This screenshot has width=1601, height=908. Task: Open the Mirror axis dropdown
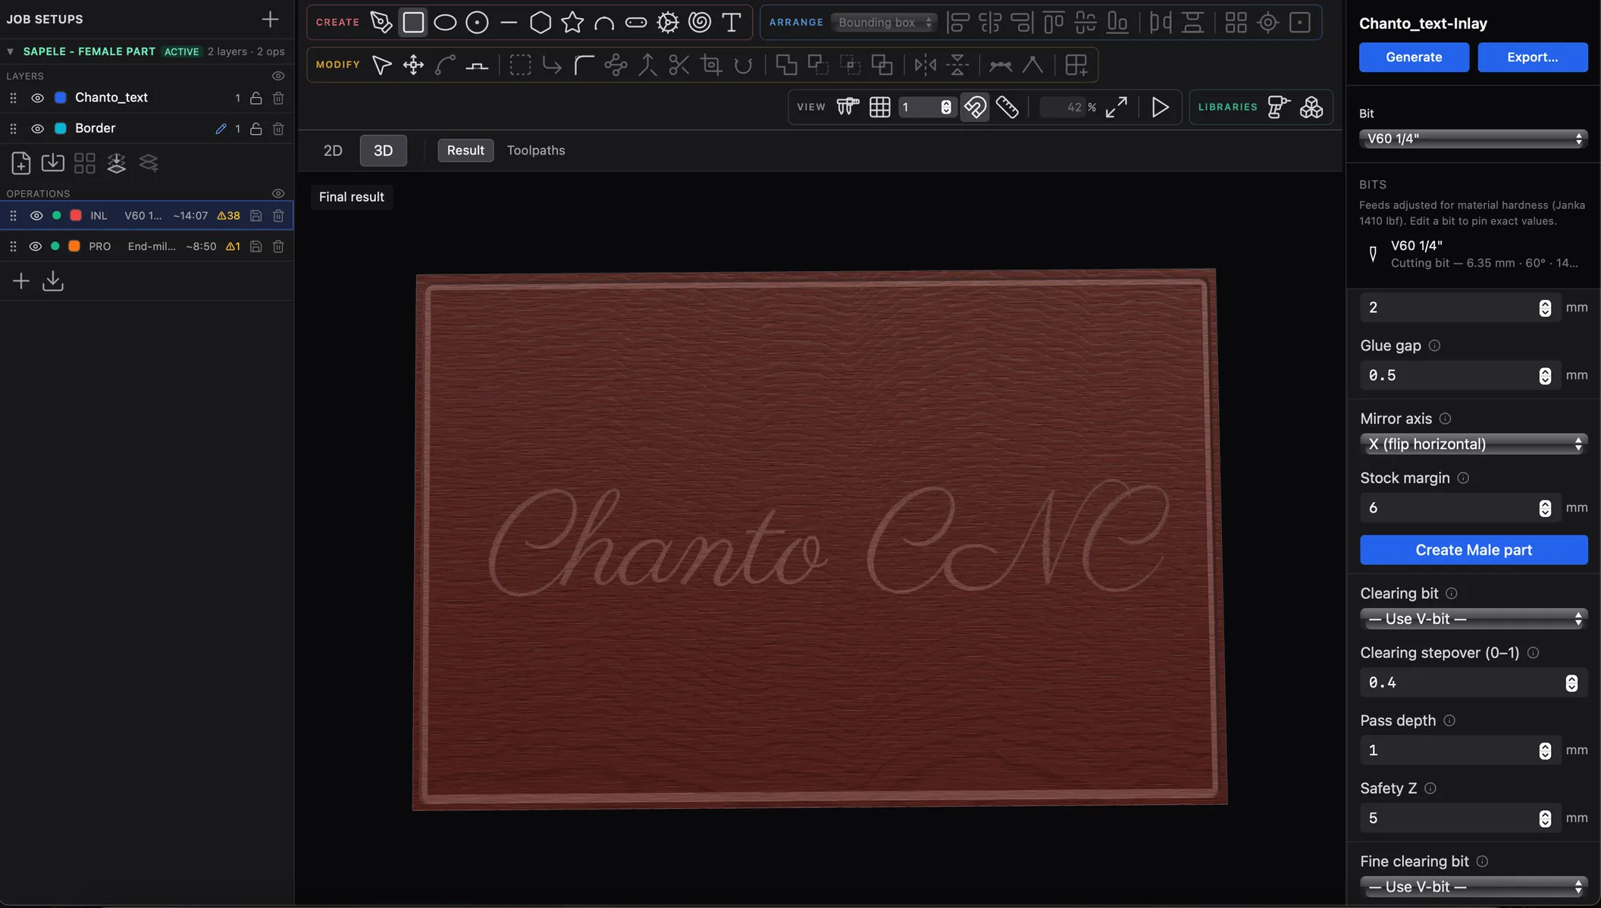1473,445
